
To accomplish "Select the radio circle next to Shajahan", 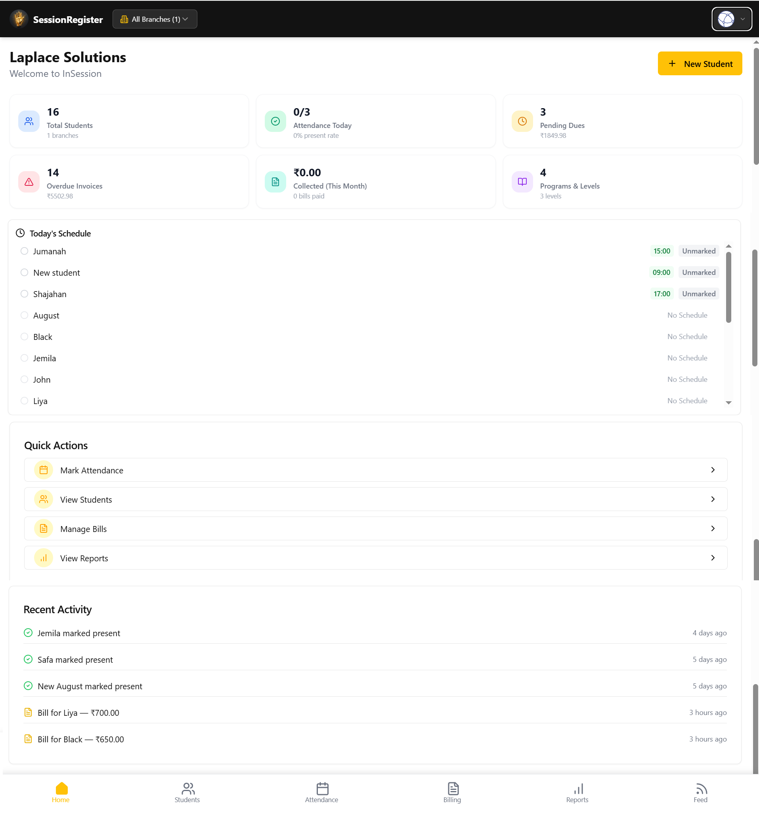I will (x=24, y=294).
